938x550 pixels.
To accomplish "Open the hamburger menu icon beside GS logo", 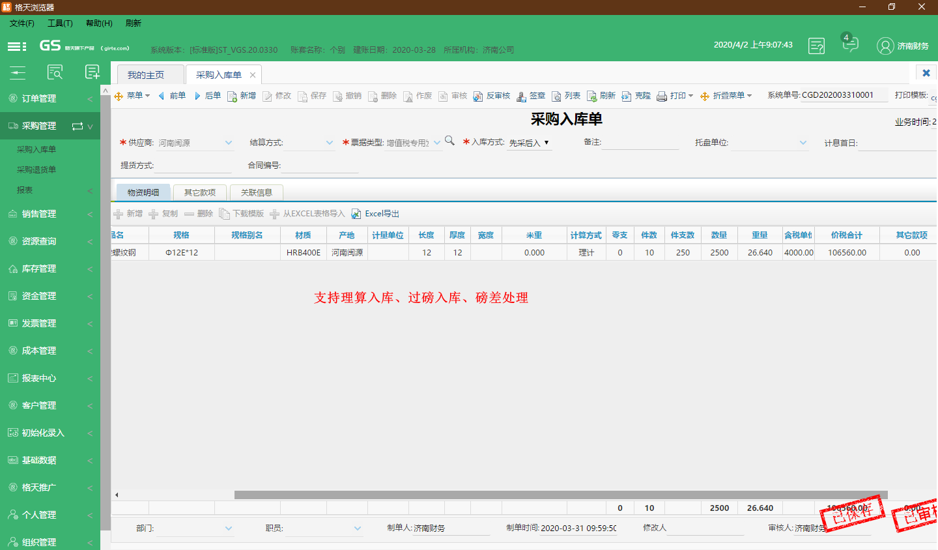I will (x=17, y=46).
